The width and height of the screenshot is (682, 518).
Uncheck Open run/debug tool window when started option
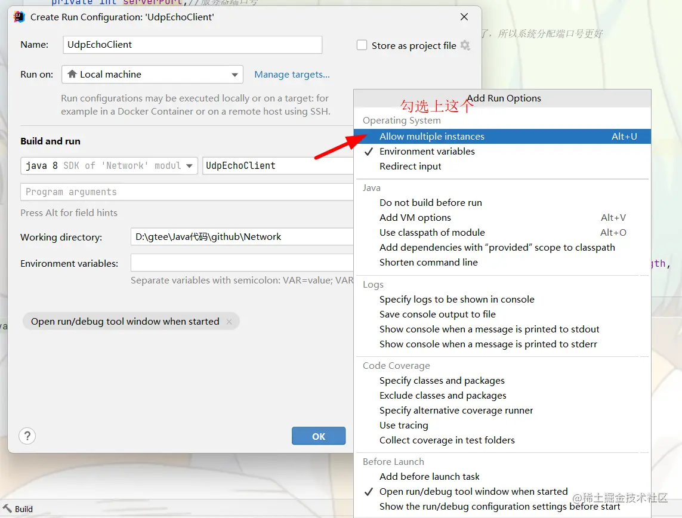pos(502,492)
